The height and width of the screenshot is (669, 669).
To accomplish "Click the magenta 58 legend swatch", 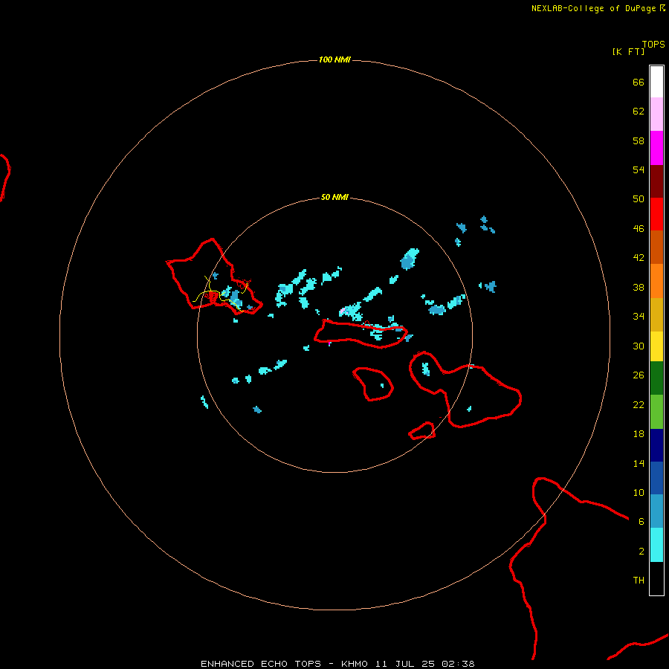I will pyautogui.click(x=656, y=148).
